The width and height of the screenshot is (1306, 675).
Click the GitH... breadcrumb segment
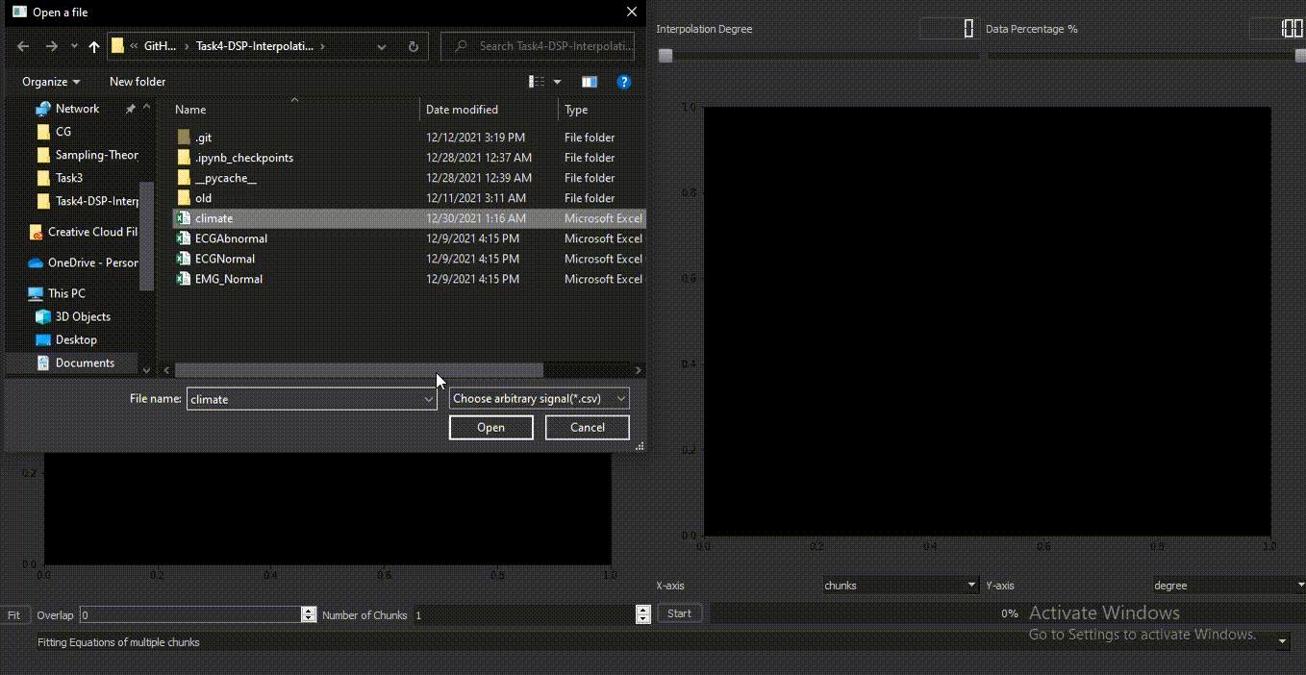[161, 46]
